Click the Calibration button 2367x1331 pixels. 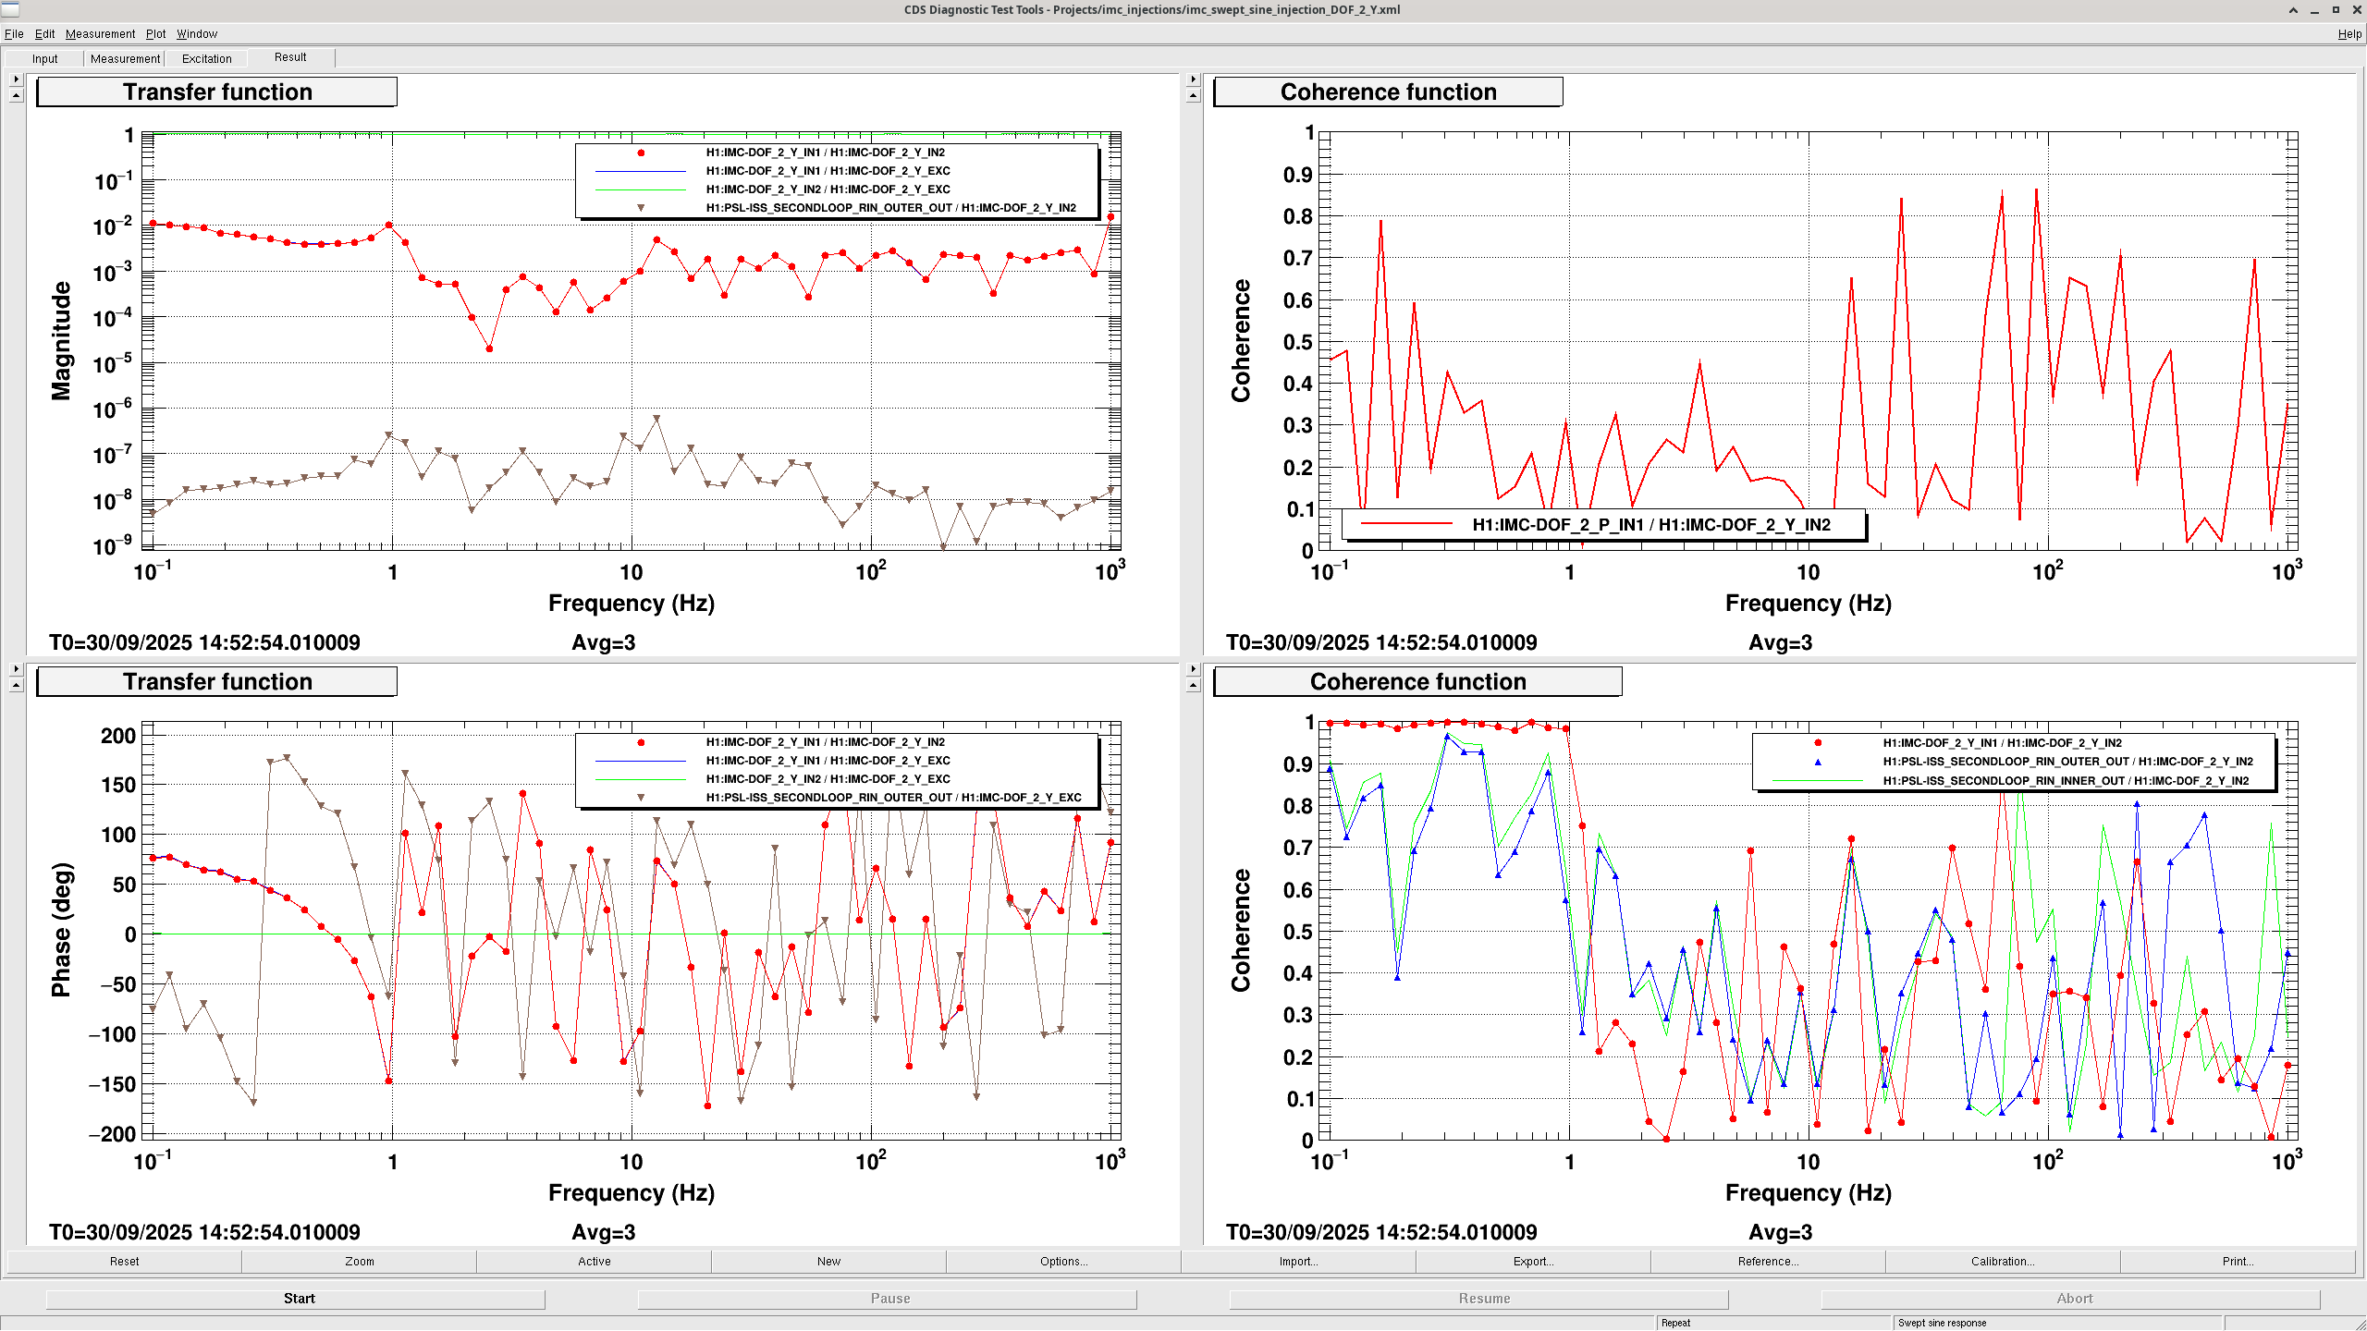tap(2002, 1261)
